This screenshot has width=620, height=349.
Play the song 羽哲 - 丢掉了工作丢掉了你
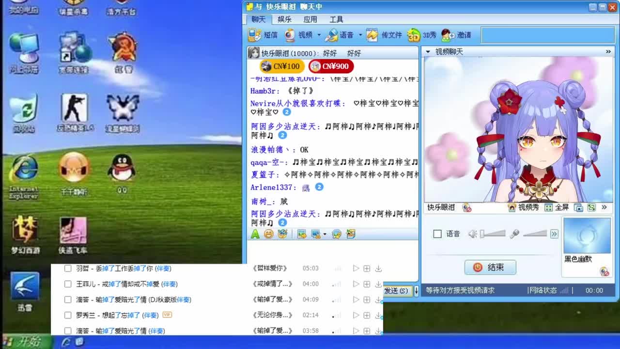356,269
